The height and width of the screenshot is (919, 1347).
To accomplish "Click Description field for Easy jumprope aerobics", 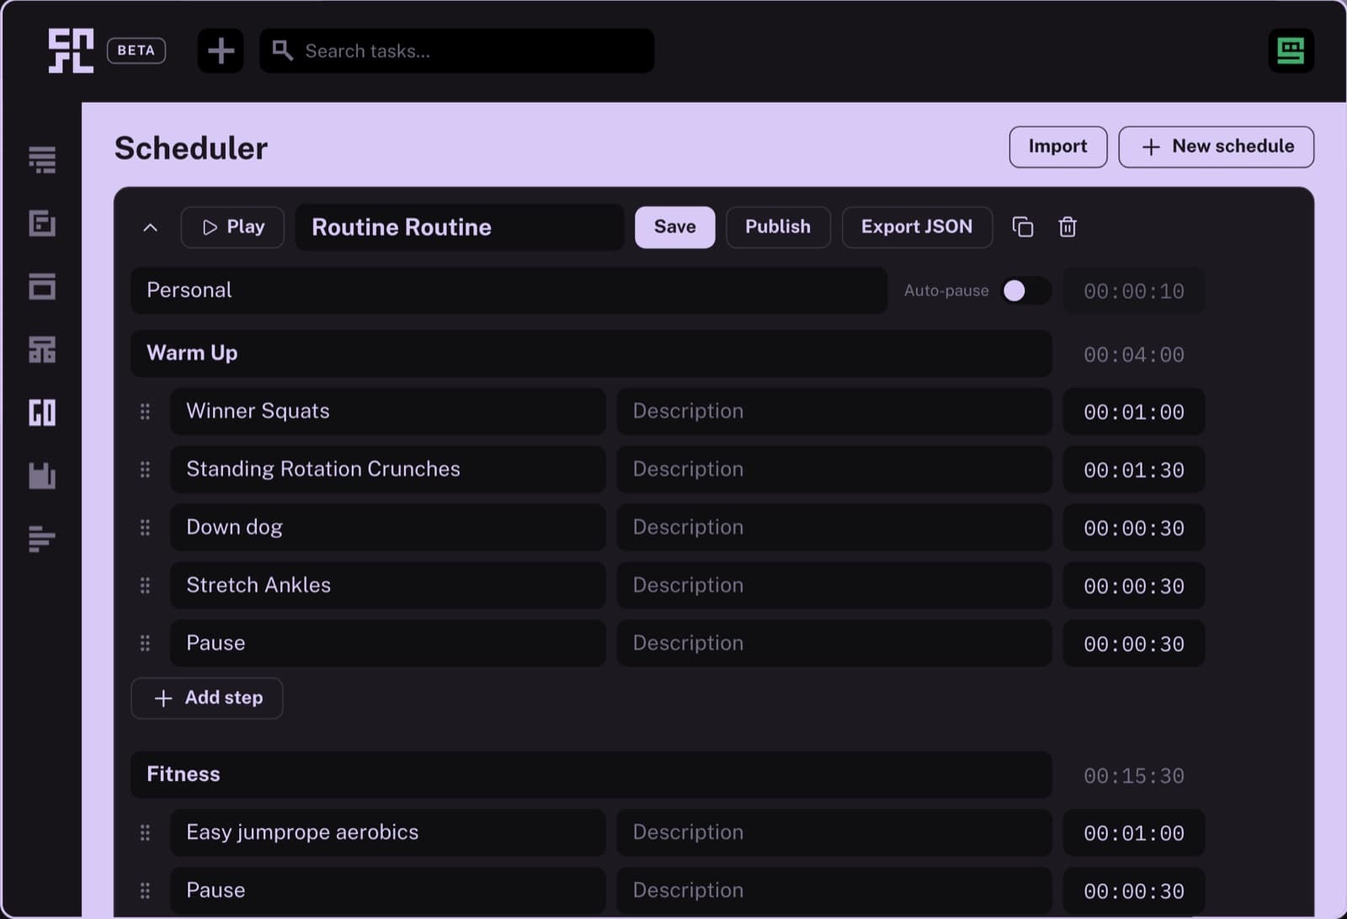I will (x=834, y=833).
